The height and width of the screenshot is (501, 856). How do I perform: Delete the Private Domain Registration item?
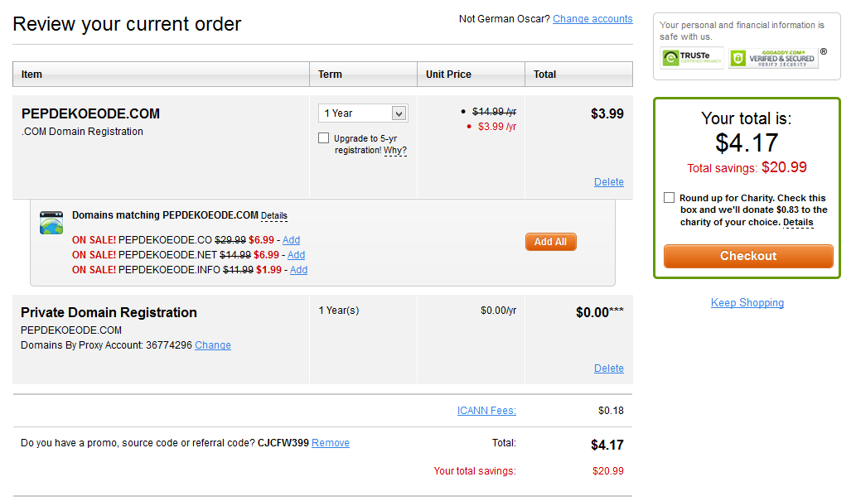[x=608, y=369]
